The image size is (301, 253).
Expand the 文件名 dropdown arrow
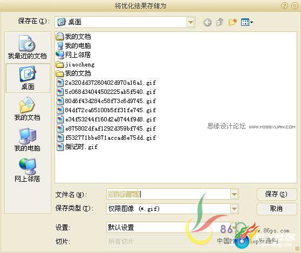tap(234, 194)
